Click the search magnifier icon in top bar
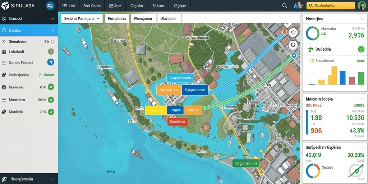Image resolution: width=368 pixels, height=184 pixels. click(x=285, y=6)
